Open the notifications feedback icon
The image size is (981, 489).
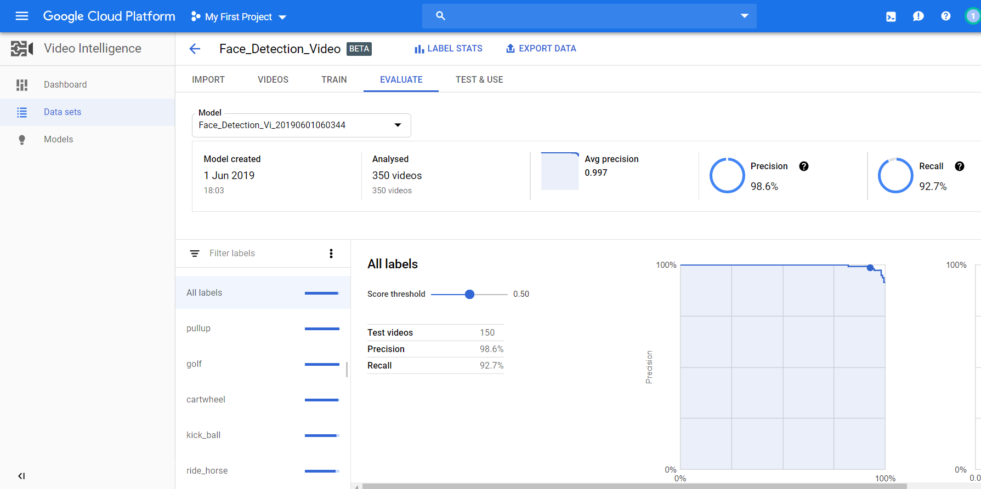(918, 16)
